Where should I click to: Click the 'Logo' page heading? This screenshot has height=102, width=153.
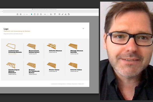pos(6,29)
